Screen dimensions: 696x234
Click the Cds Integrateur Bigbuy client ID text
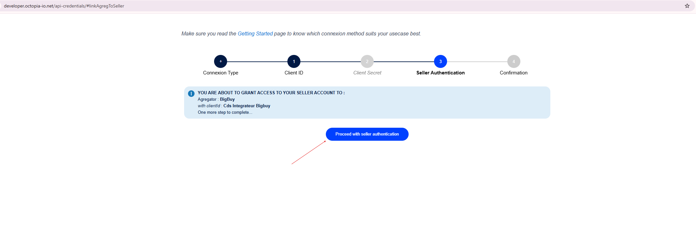tap(247, 106)
